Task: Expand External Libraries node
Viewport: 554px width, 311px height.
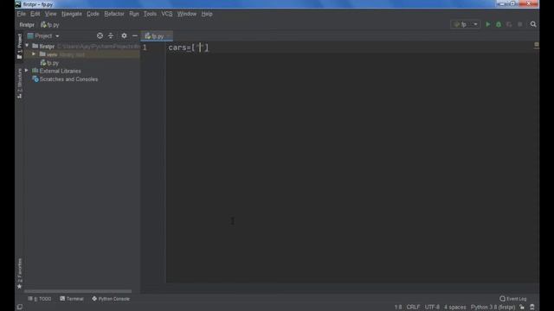Action: 27,71
